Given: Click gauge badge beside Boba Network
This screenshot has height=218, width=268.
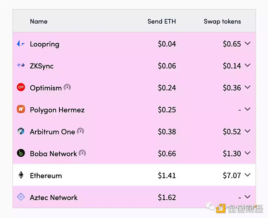Looking at the screenshot, I should (82, 153).
